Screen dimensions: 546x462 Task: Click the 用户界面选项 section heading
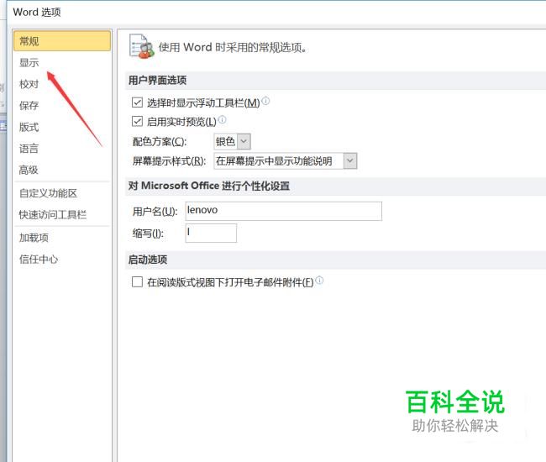(x=157, y=81)
